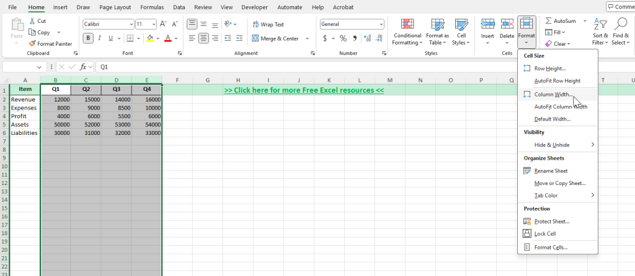Open Find & Select
Viewport: 635px width, 276px height.
point(620,32)
